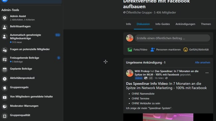Click the Gruppenregeln book icon

click(x=5, y=88)
